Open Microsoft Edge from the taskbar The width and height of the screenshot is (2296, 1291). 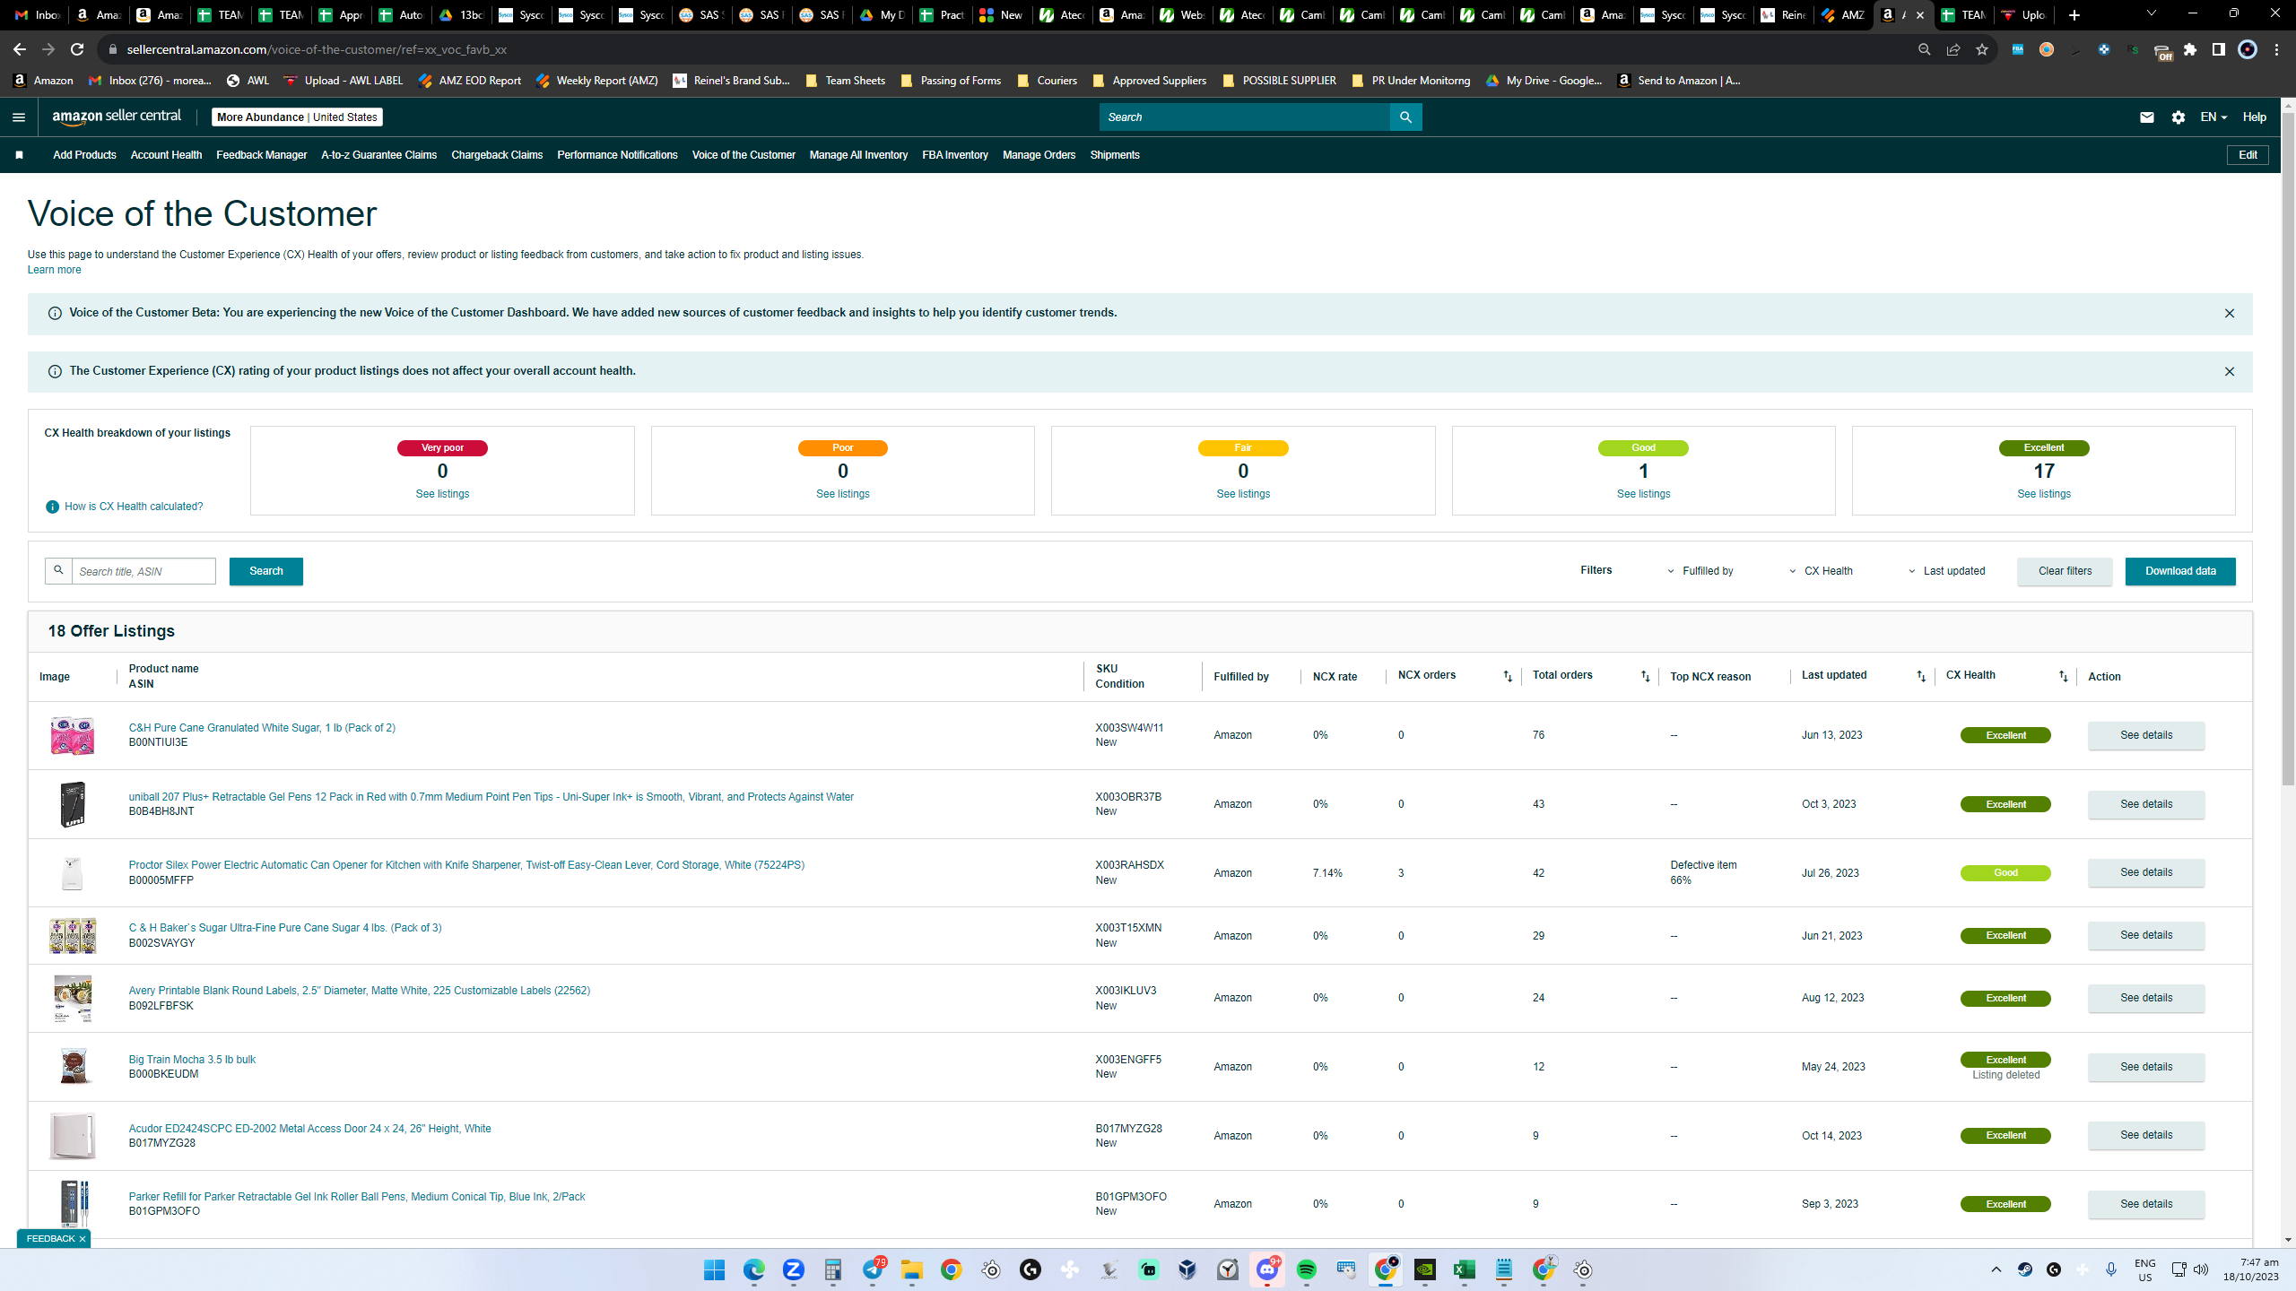point(754,1269)
